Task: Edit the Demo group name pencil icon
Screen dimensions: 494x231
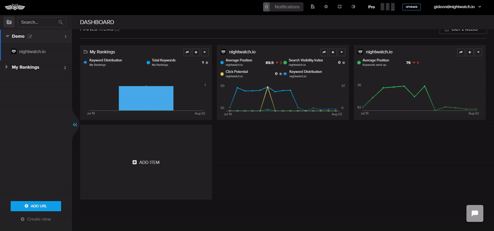Action: [30, 36]
